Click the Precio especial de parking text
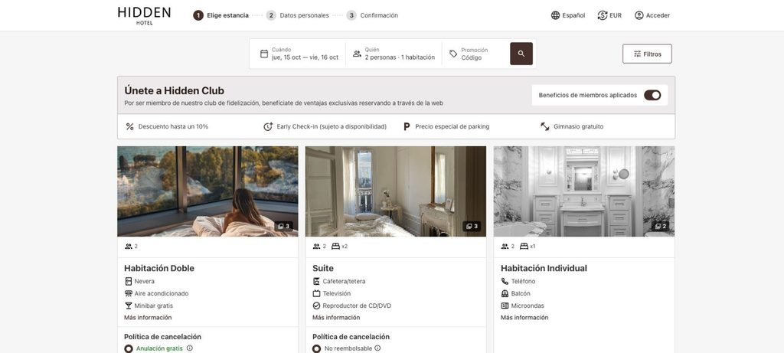Image resolution: width=784 pixels, height=353 pixels. point(452,126)
